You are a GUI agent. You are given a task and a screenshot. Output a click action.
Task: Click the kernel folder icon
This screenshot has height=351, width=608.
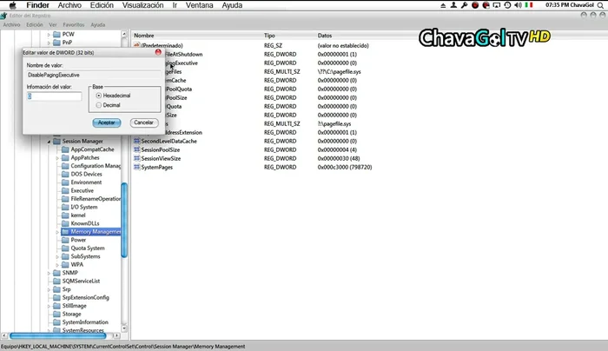click(x=65, y=215)
